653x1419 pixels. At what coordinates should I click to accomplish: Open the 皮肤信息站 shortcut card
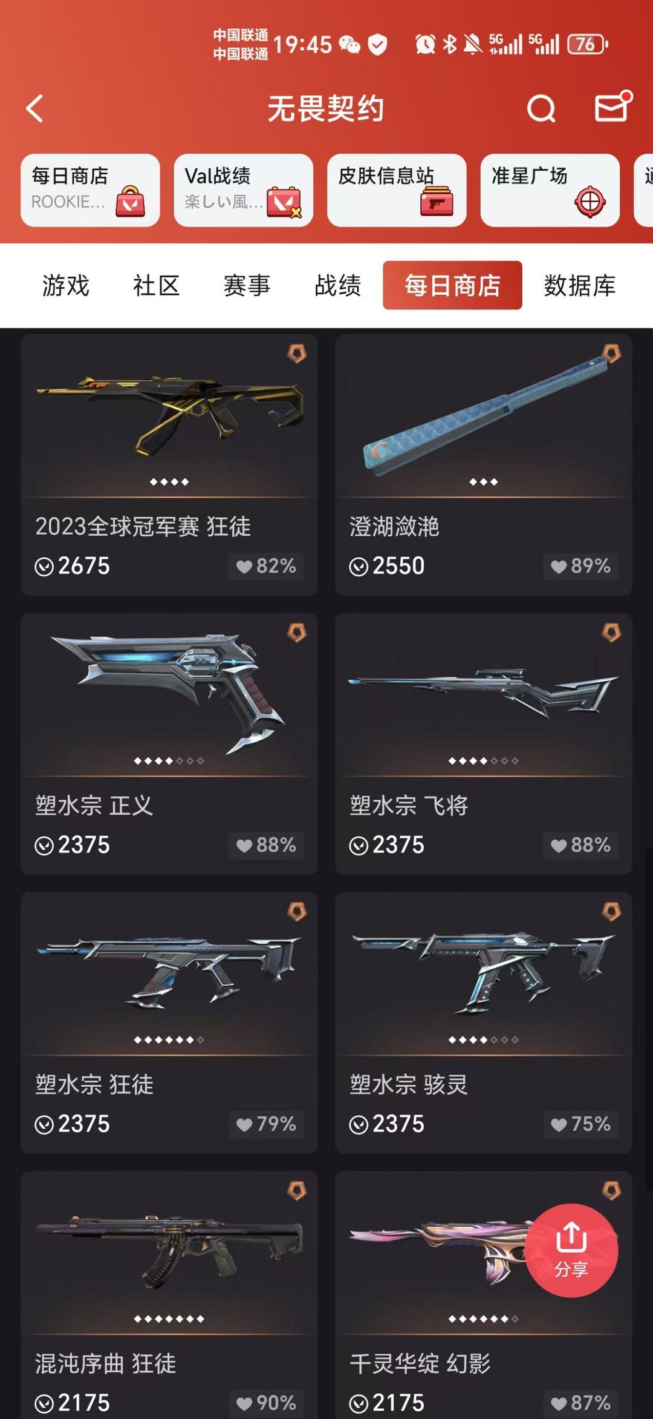pos(397,190)
